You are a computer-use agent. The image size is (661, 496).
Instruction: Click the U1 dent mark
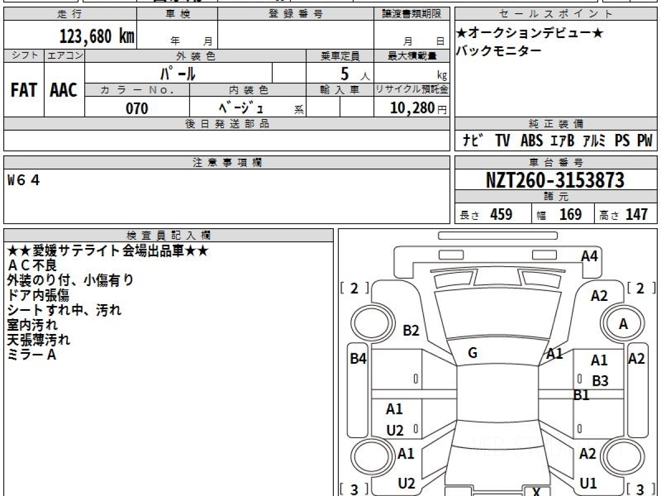(588, 484)
